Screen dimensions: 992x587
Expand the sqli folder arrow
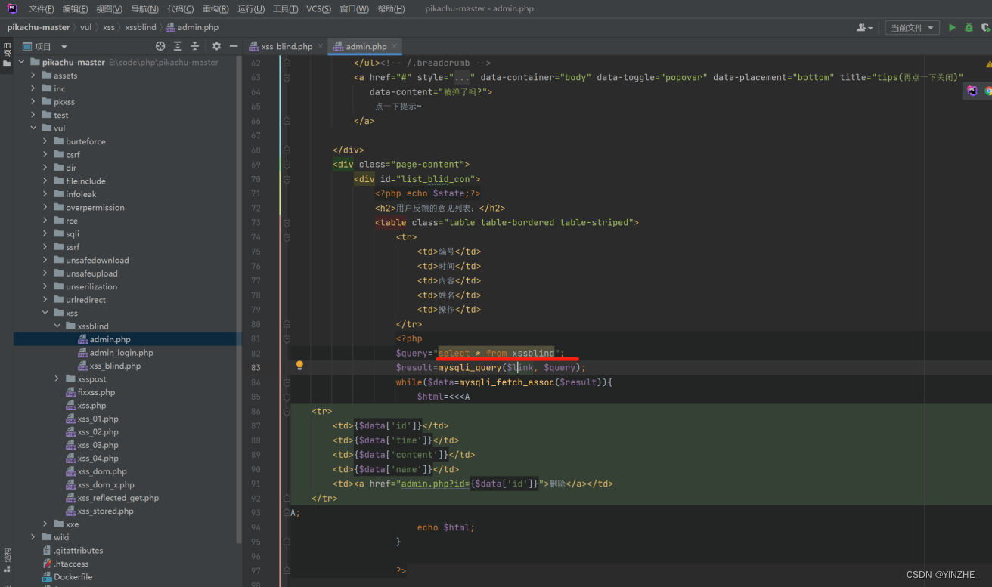point(45,233)
